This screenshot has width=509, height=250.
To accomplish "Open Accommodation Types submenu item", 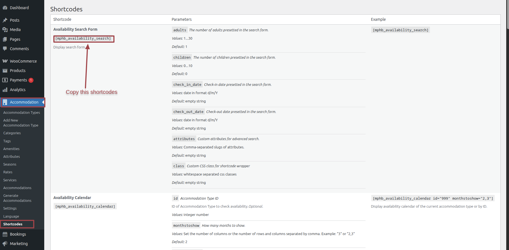I will 22,112.
